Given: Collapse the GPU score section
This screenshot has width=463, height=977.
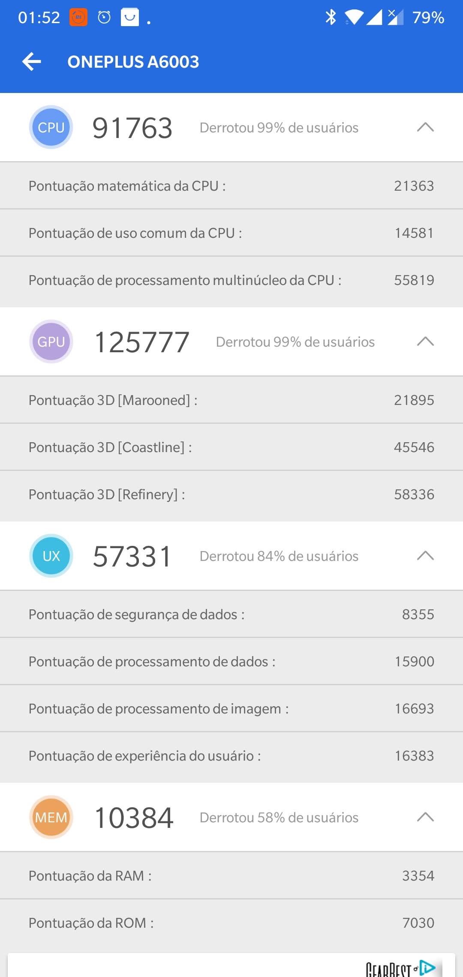Looking at the screenshot, I should click(425, 342).
